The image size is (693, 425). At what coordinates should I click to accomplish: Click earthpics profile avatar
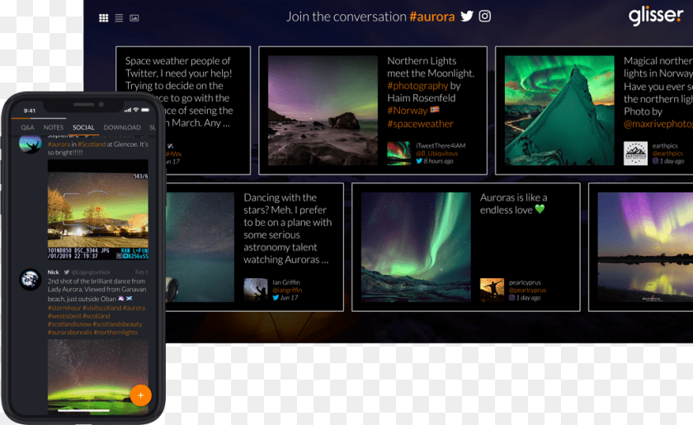[635, 153]
